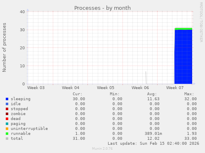
Task: Click the y-axis value 10
Action: [x=22, y=66]
